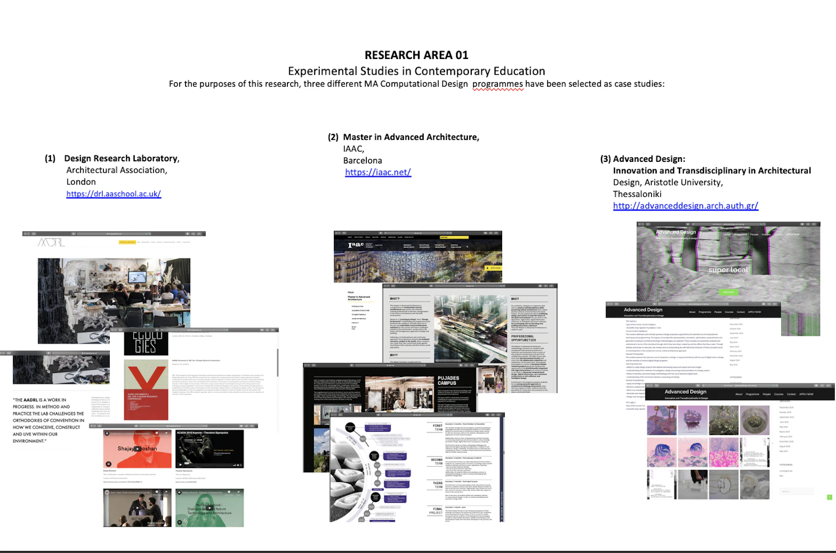The height and width of the screenshot is (553, 836).
Task: Click the IAAC logo in header
Action: pyautogui.click(x=356, y=245)
